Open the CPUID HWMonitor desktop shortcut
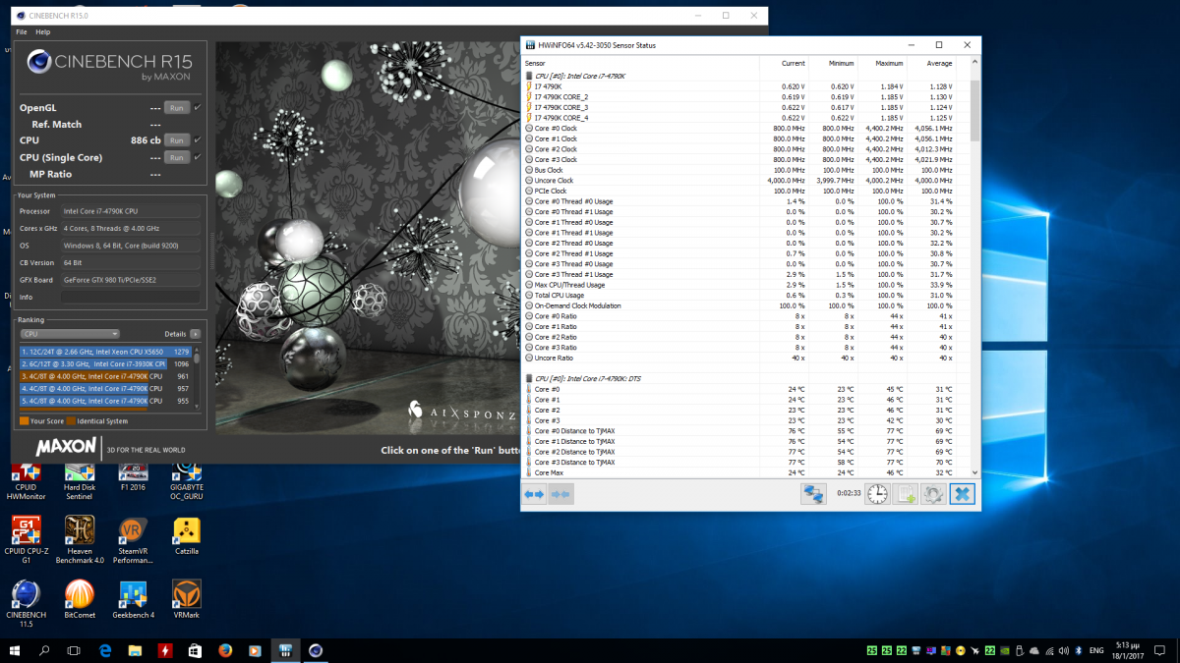This screenshot has height=663, width=1180. (x=26, y=480)
